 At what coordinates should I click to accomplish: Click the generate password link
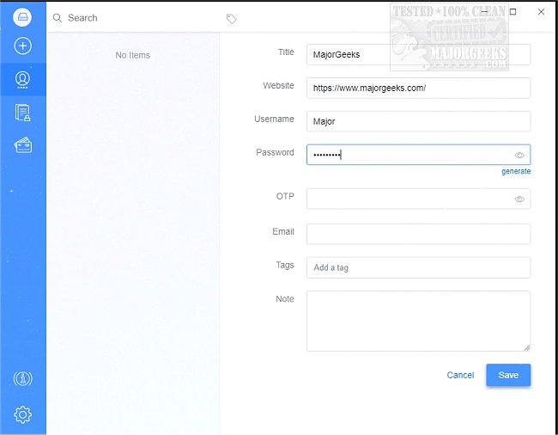tap(516, 171)
